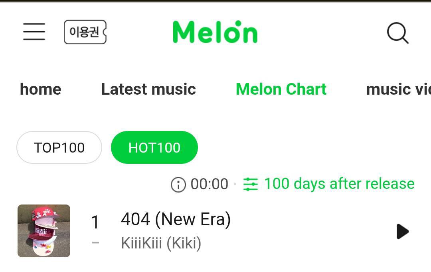
Task: Tap the 404 (New Era) album cover
Action: (x=44, y=231)
